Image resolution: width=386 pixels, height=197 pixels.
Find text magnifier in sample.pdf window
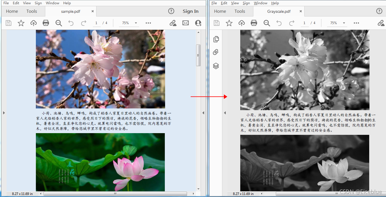(x=59, y=23)
